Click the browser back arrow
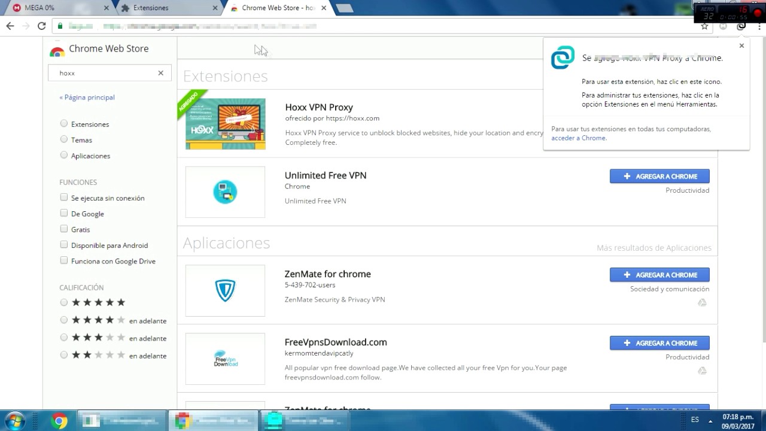The height and width of the screenshot is (431, 766). 10,26
